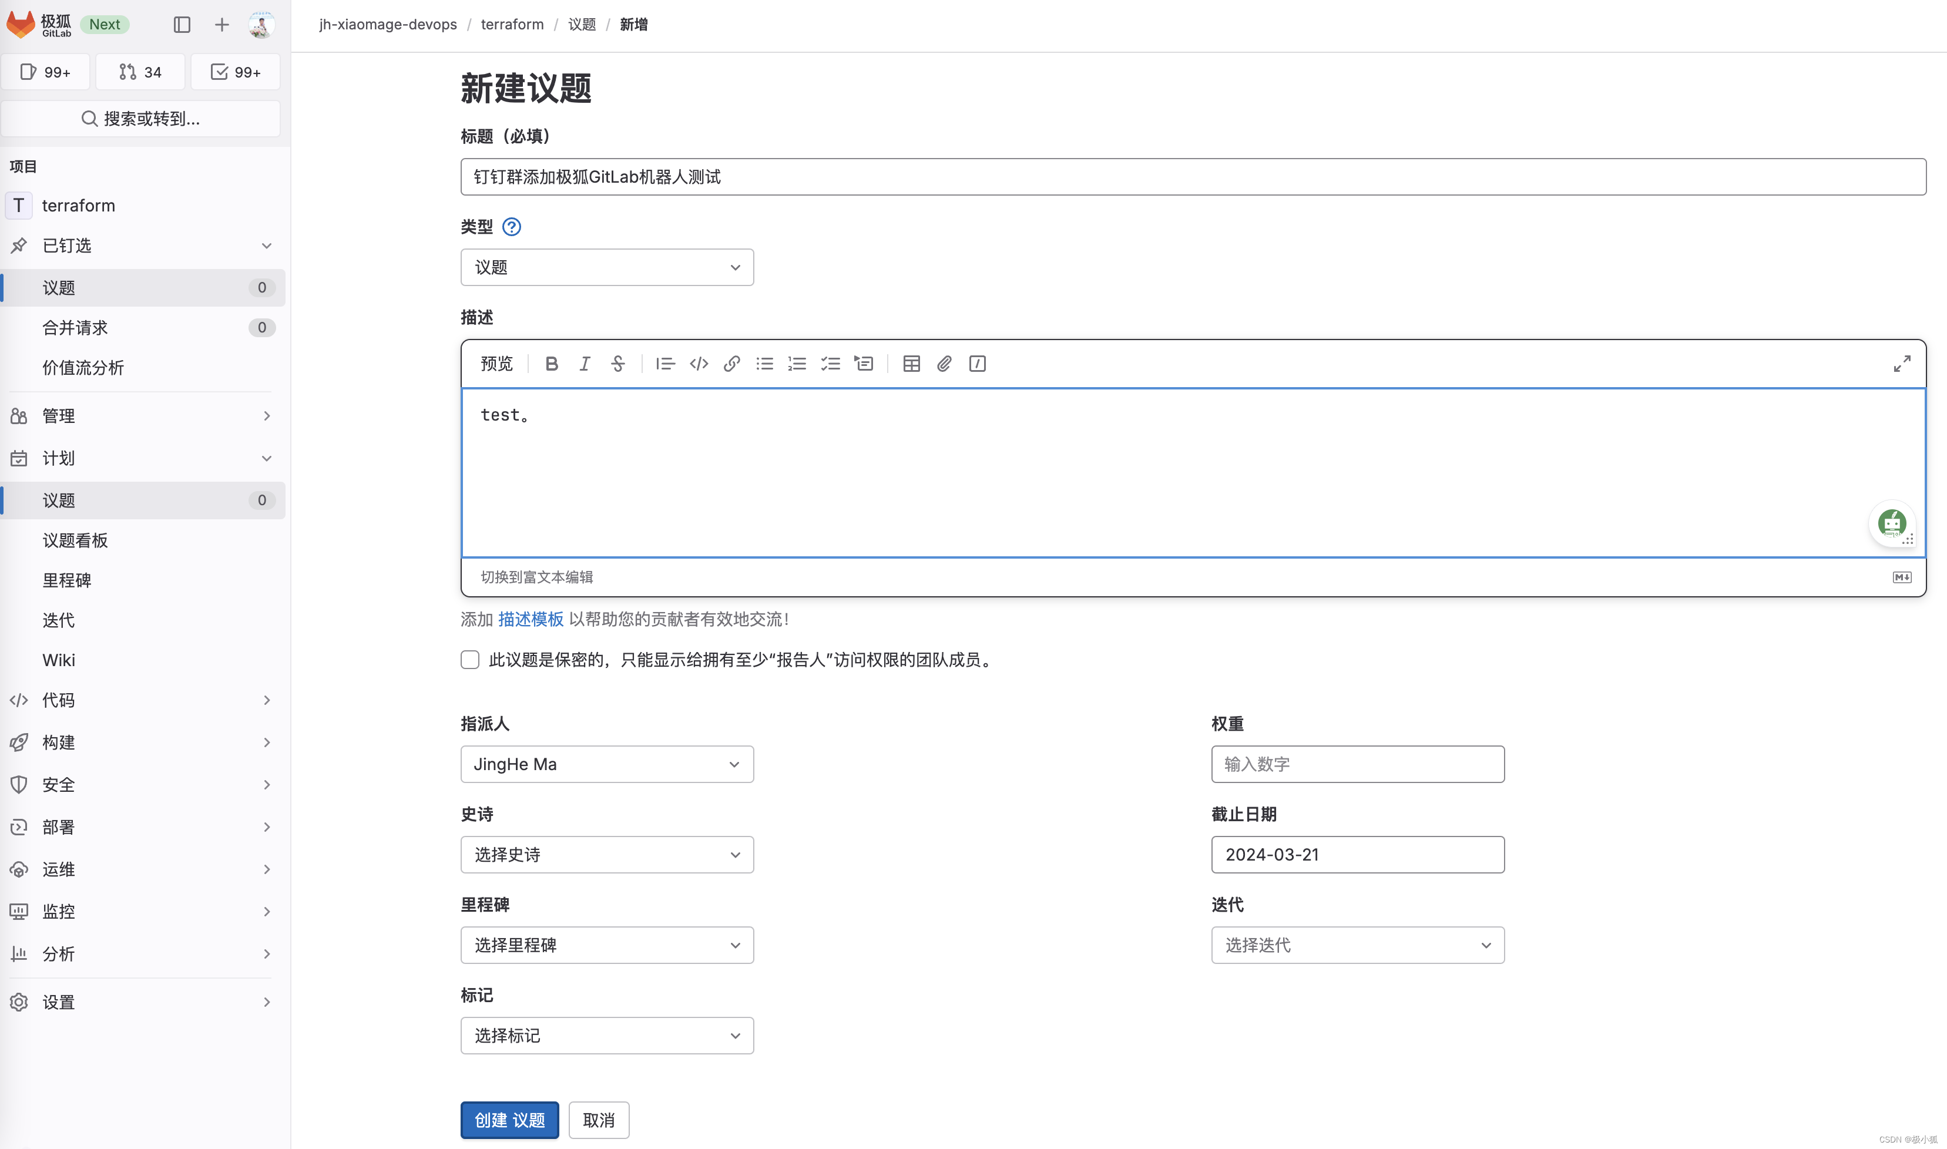Switch to the Preview tab
Viewport: 1947px width, 1149px height.
pos(496,364)
